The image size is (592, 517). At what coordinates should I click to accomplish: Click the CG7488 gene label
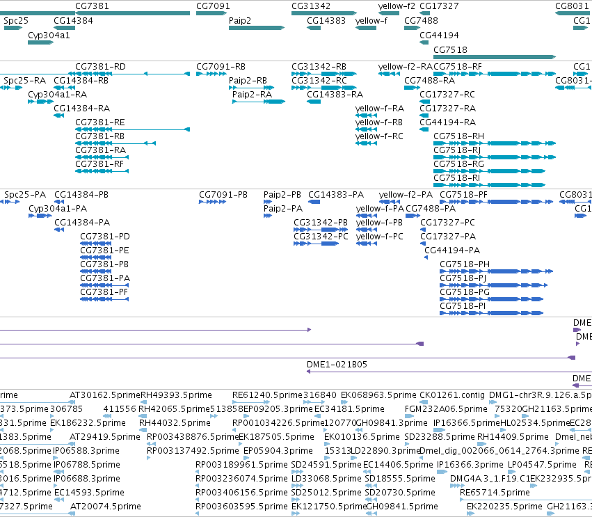pos(421,20)
